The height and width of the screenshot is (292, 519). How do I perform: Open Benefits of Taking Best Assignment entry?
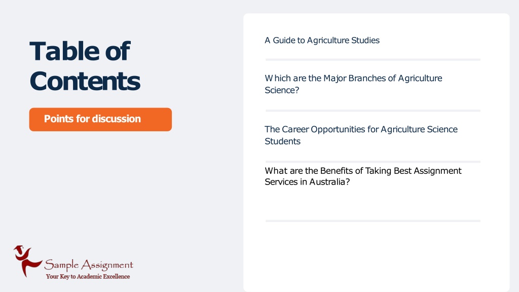tap(363, 176)
